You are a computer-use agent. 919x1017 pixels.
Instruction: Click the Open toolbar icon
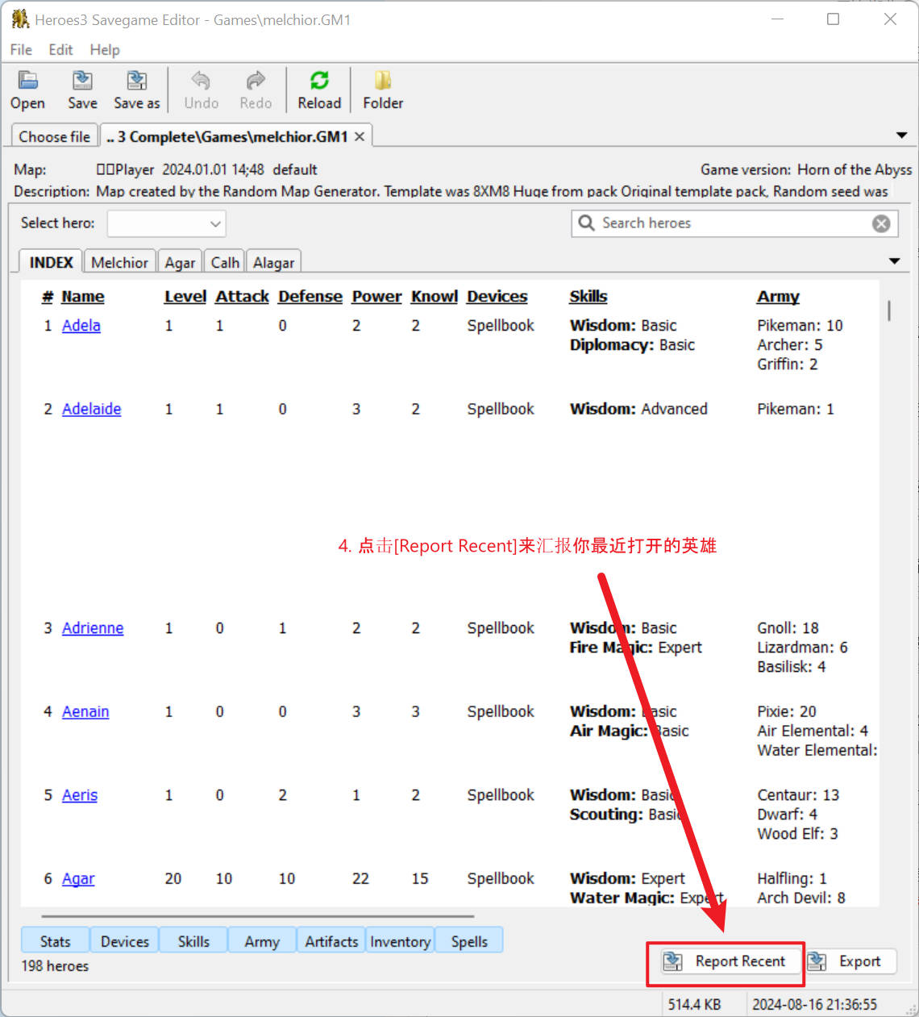(x=28, y=81)
